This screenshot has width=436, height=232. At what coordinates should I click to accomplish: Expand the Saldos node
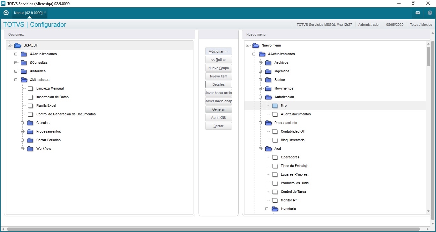pyautogui.click(x=260, y=80)
